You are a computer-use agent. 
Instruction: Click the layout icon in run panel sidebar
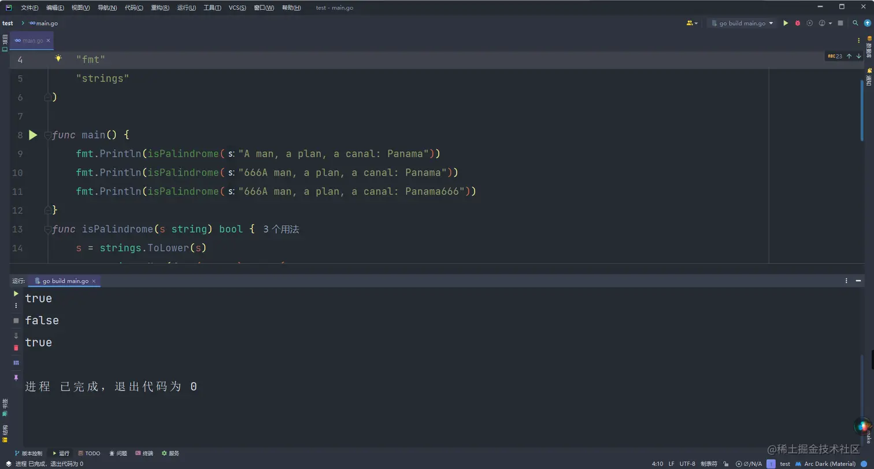coord(16,362)
